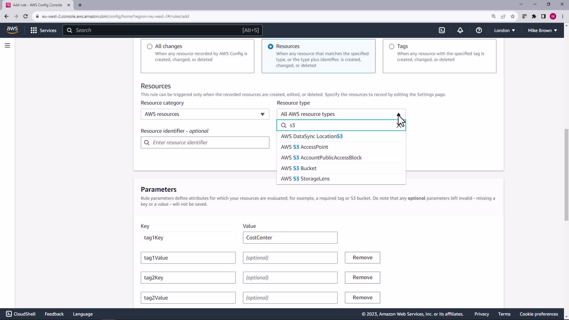Choose AWS S3 Bucket from the list

[299, 168]
